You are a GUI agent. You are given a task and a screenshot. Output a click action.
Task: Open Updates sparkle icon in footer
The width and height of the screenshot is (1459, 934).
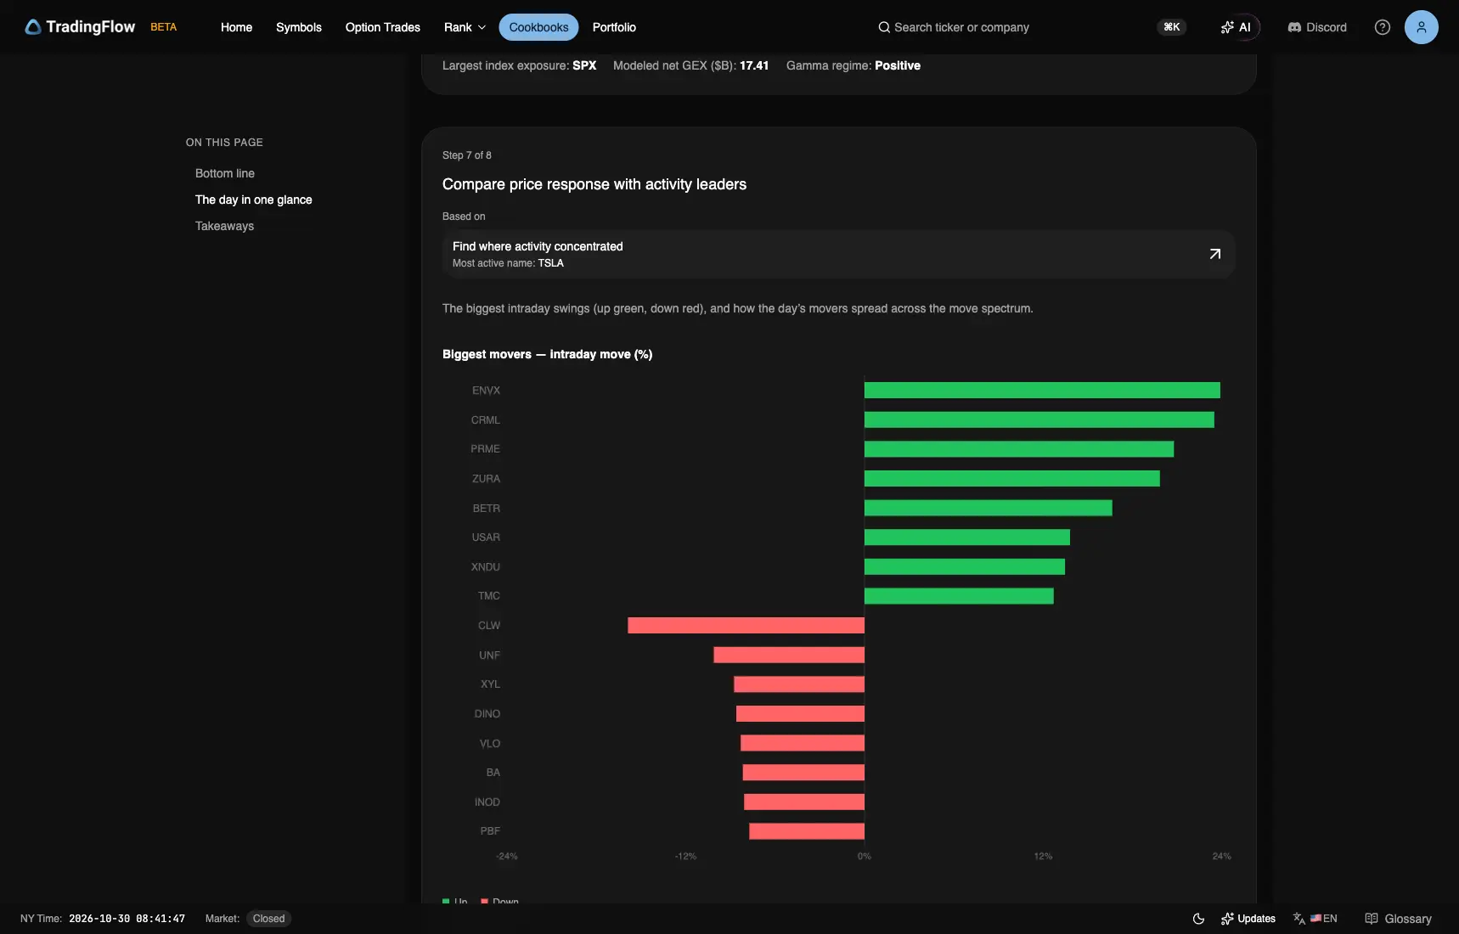pyautogui.click(x=1227, y=919)
